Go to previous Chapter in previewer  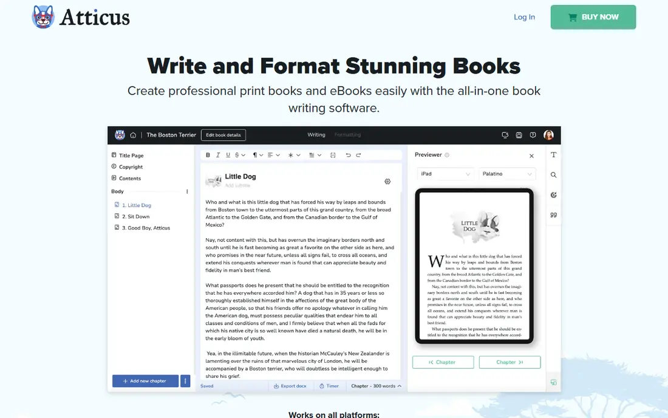point(443,362)
